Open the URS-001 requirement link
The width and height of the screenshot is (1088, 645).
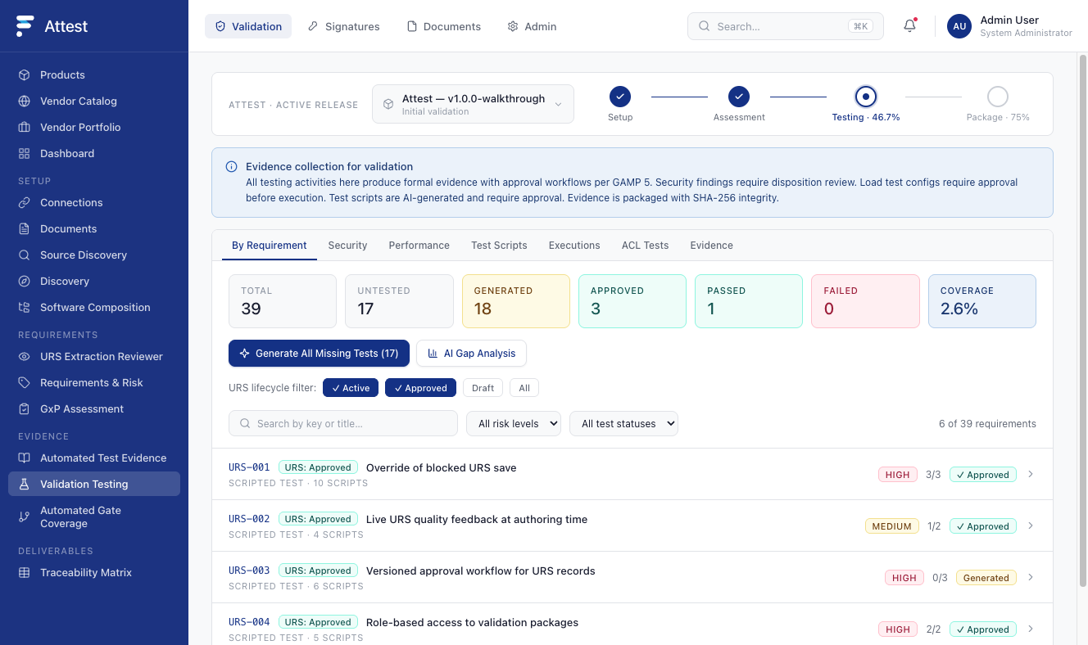point(249,467)
